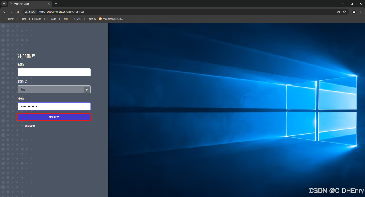This screenshot has width=365, height=197.
Task: Open the 学科类 bookmarks folder
Action: point(35,19)
